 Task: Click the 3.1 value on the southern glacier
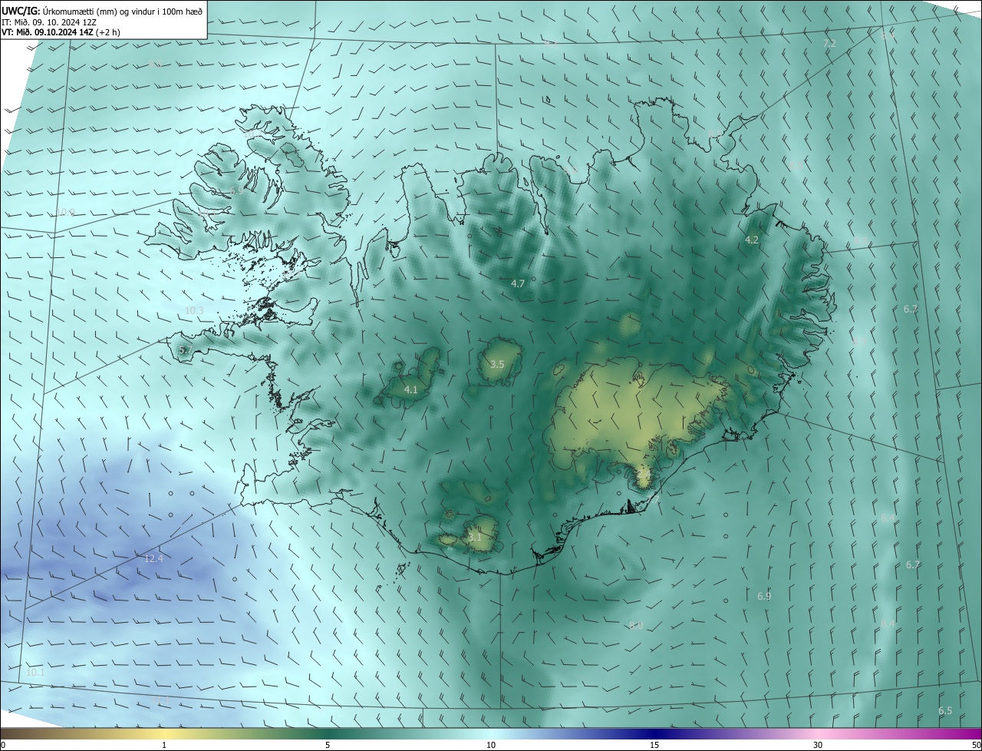475,537
